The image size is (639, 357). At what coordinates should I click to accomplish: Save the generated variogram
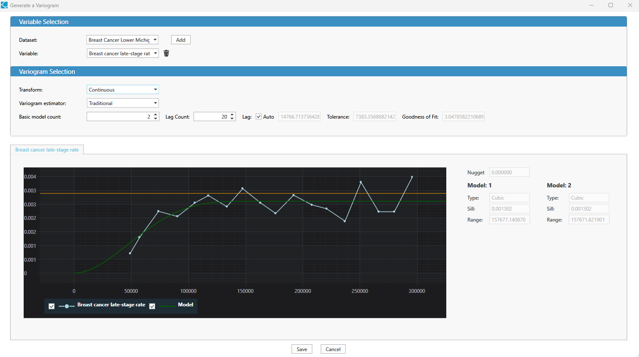pyautogui.click(x=302, y=349)
